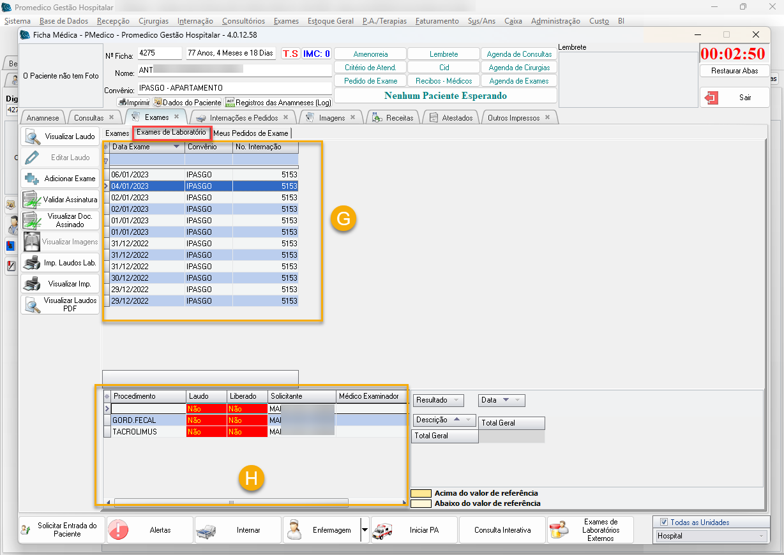Click the red Alertas exclamation icon

click(118, 529)
